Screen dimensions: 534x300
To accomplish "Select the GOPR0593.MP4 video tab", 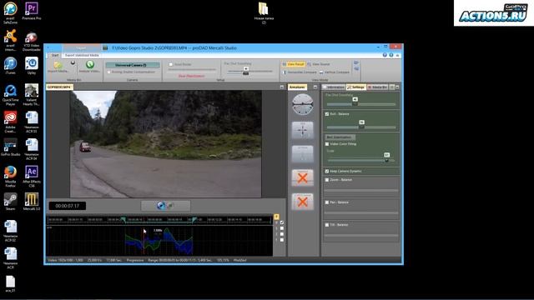I will pos(59,87).
